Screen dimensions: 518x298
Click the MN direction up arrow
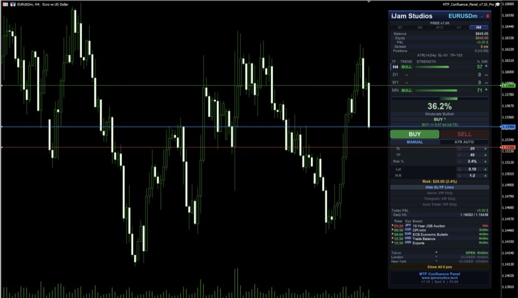coord(486,90)
